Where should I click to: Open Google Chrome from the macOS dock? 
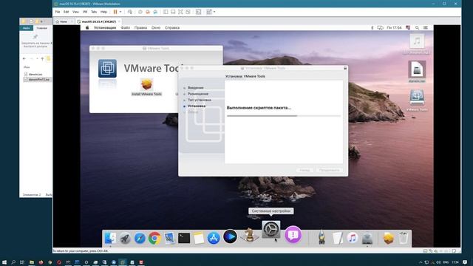tap(154, 238)
